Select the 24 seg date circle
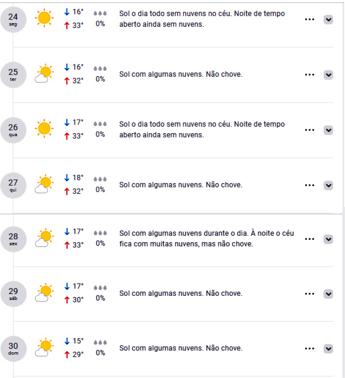The height and width of the screenshot is (378, 345). pyautogui.click(x=13, y=20)
